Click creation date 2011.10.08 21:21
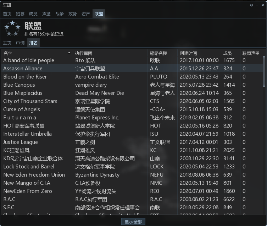 coord(199,150)
